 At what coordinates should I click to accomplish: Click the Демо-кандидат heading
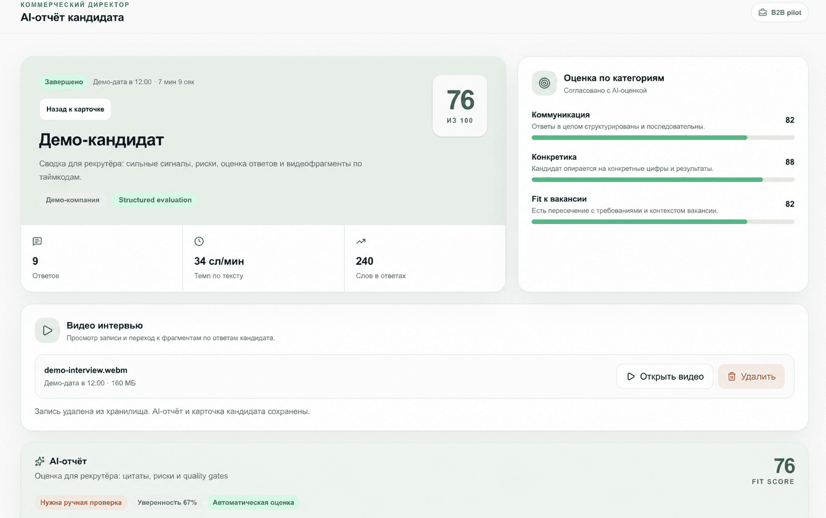[x=101, y=140]
